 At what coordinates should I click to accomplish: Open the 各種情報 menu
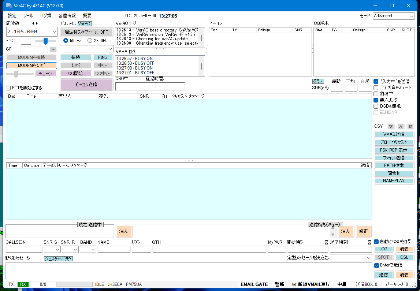(x=67, y=16)
